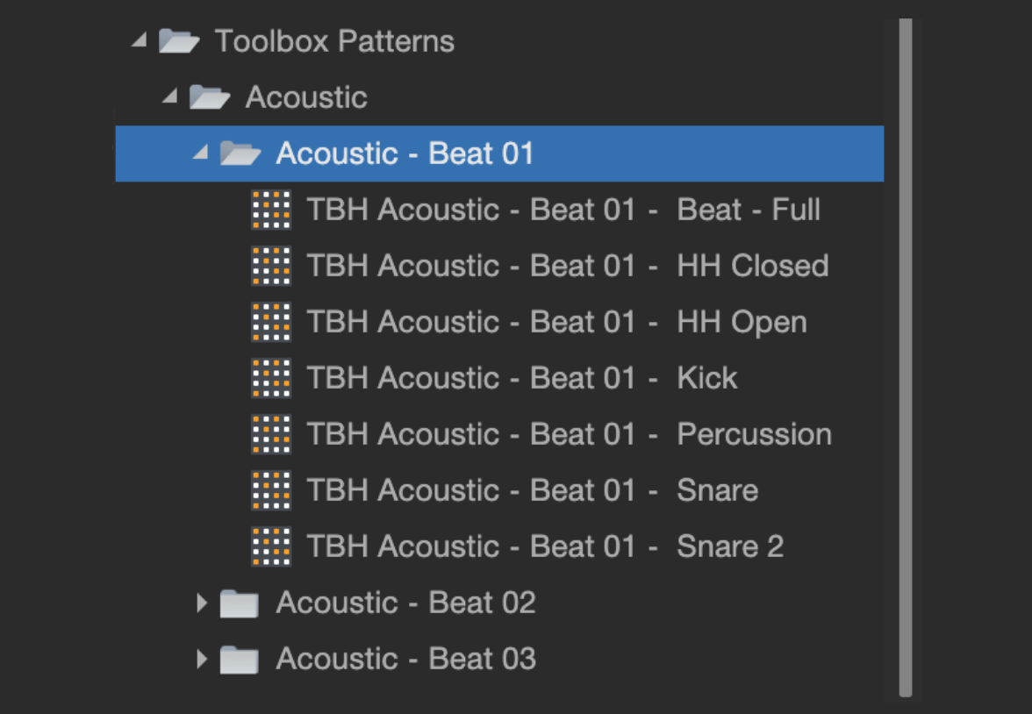Collapse the Toolbox Patterns tree arrow
This screenshot has width=1032, height=714.
point(139,39)
